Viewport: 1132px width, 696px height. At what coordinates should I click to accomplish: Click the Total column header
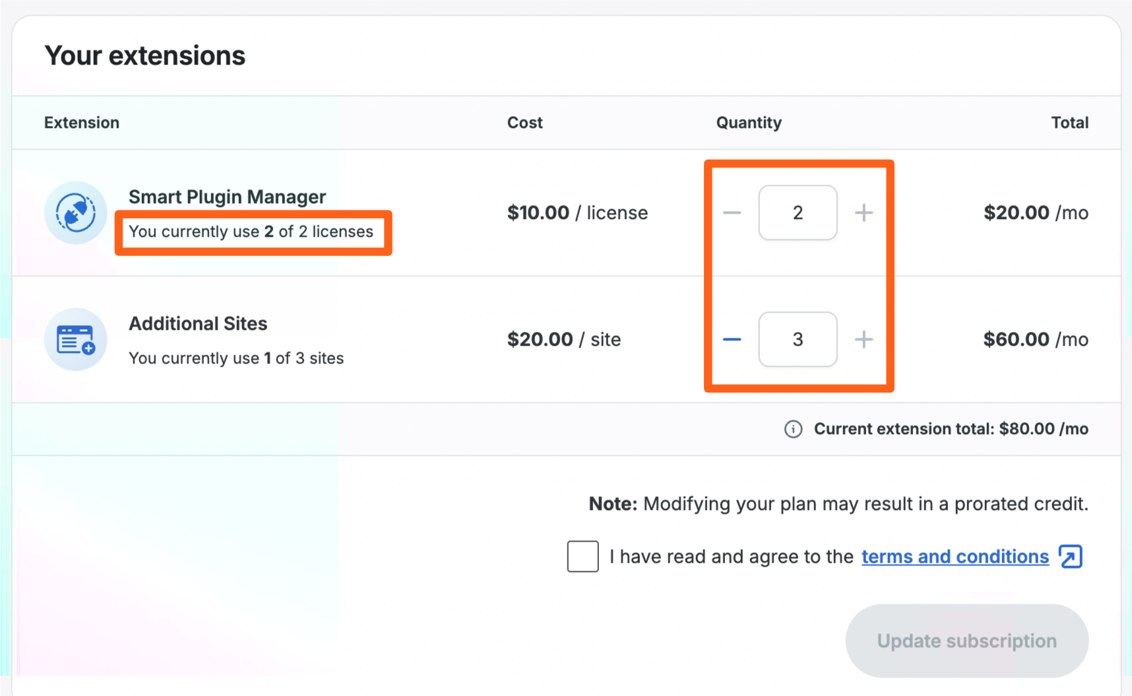coord(1069,123)
